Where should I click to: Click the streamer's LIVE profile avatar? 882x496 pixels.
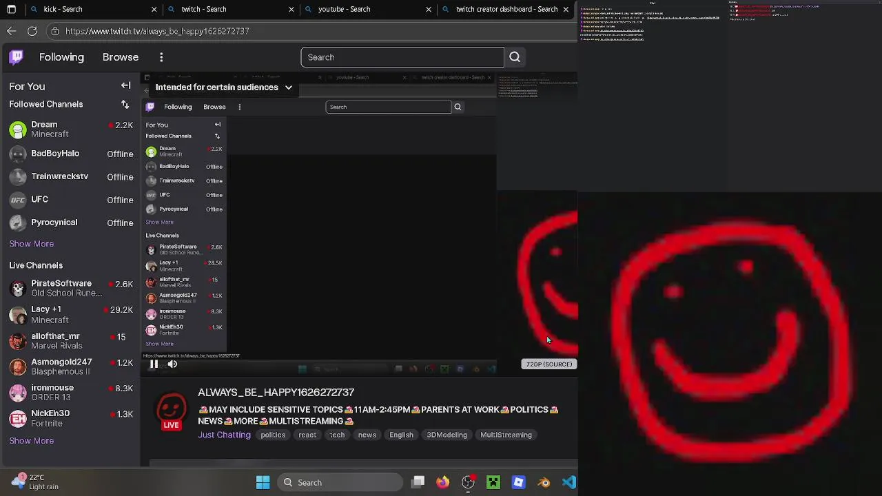(171, 411)
